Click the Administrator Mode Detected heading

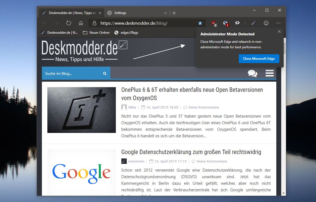click(227, 34)
